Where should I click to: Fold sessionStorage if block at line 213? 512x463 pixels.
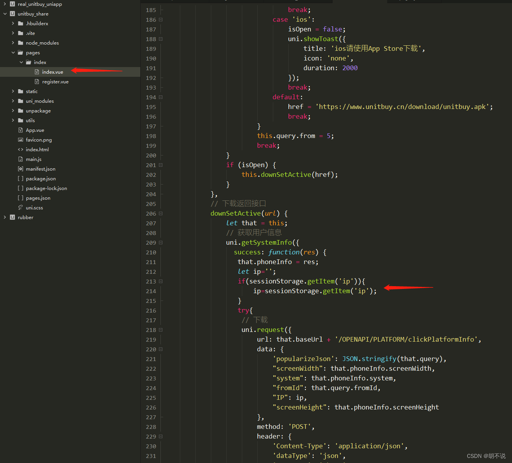[161, 281]
